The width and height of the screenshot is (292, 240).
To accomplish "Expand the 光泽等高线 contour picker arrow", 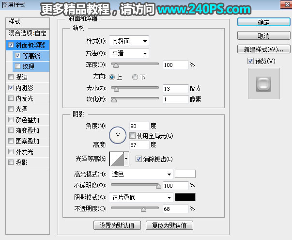I will [x=126, y=159].
